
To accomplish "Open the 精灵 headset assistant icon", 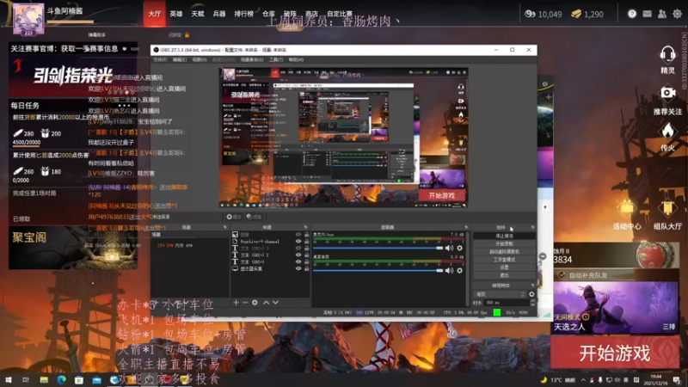I will [667, 55].
